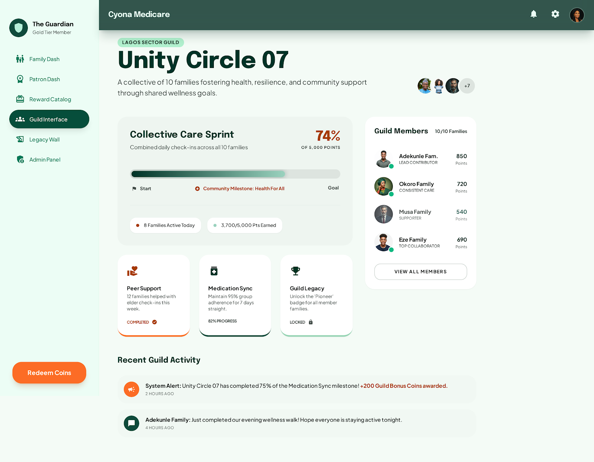Click the +7 more members badge
The height and width of the screenshot is (462, 594).
(467, 86)
